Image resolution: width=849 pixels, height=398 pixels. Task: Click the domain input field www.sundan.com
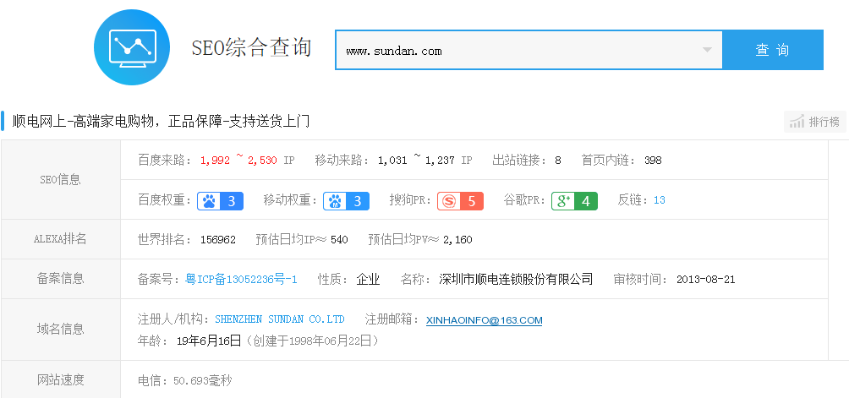[529, 51]
